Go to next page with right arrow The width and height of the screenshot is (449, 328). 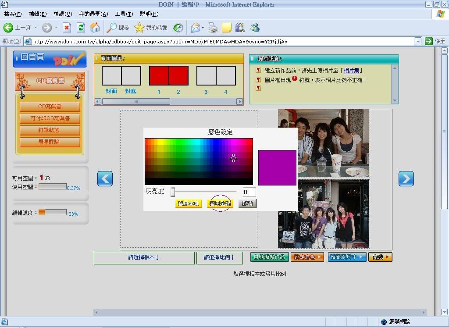406,178
